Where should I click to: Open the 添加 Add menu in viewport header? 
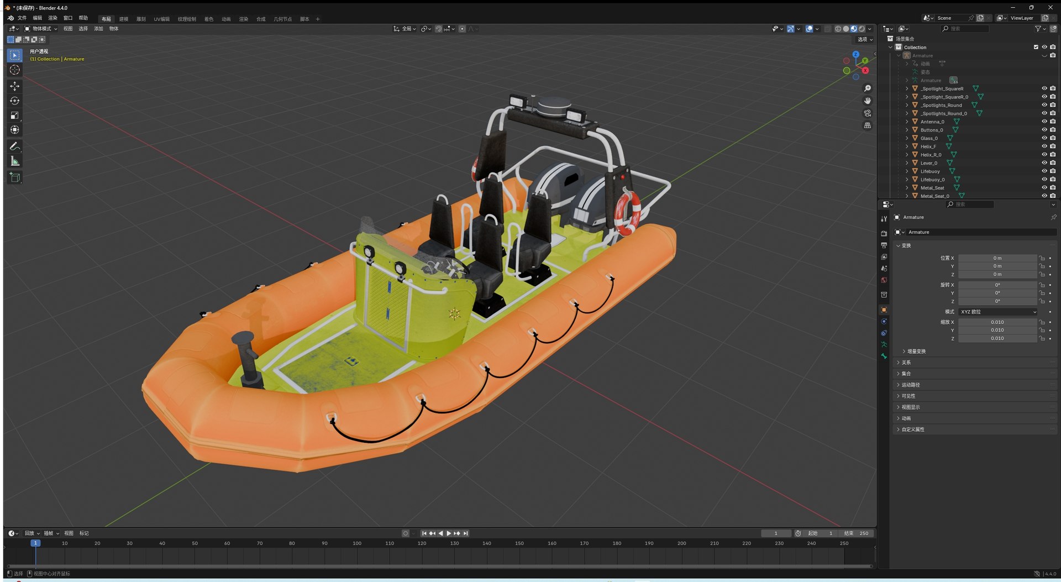pos(98,29)
